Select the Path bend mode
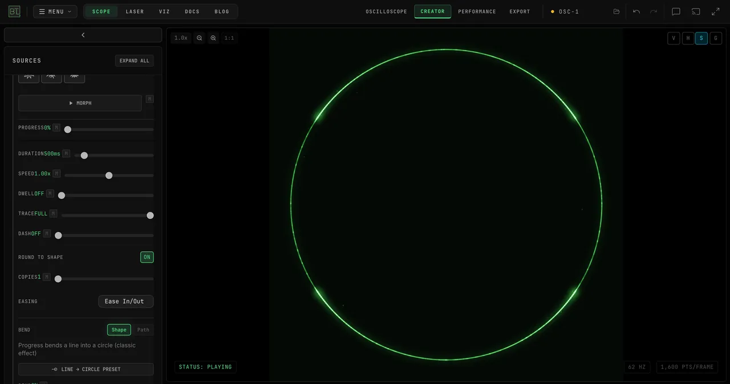The height and width of the screenshot is (384, 730). click(143, 330)
